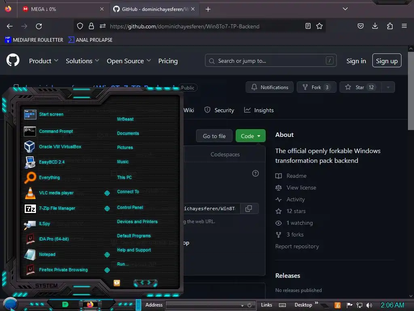The image size is (414, 311).
Task: Open Documents from start menu
Action: coord(128,134)
